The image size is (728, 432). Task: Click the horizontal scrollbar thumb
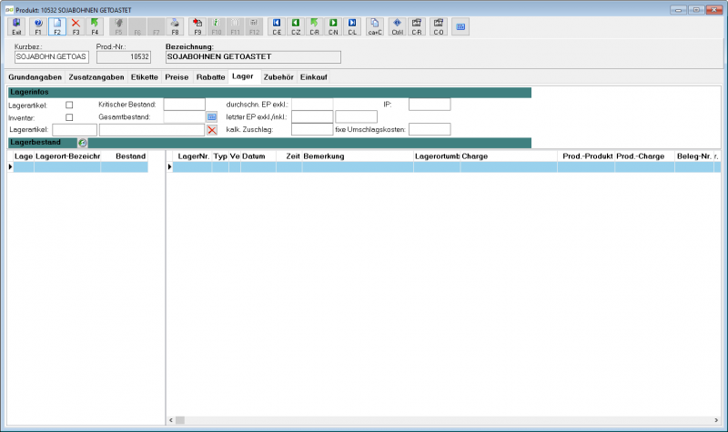[180, 420]
